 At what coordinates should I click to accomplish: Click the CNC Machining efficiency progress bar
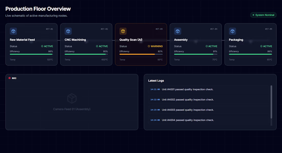pos(86,54)
